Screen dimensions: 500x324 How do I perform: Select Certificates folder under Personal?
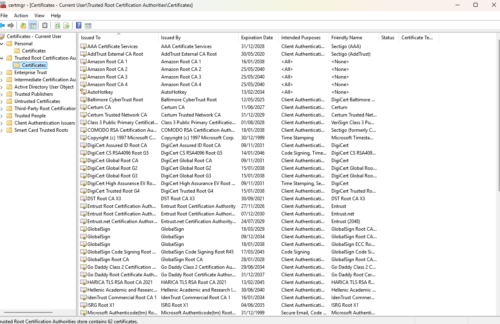34,51
